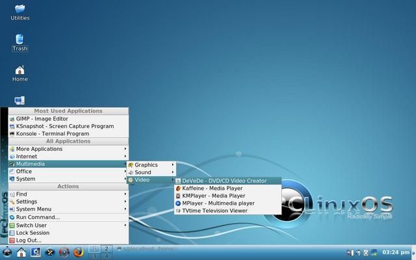Open the Home folder icon in the panel
This screenshot has width=416, height=260.
pyautogui.click(x=21, y=252)
